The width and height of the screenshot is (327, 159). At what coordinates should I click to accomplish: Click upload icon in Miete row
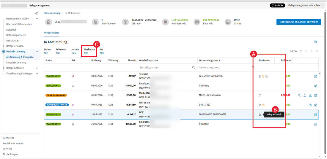tap(305, 96)
